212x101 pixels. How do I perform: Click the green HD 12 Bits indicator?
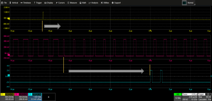click(178, 97)
